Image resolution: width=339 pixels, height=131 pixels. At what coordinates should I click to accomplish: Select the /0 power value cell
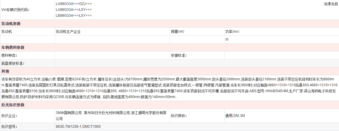click(227, 39)
